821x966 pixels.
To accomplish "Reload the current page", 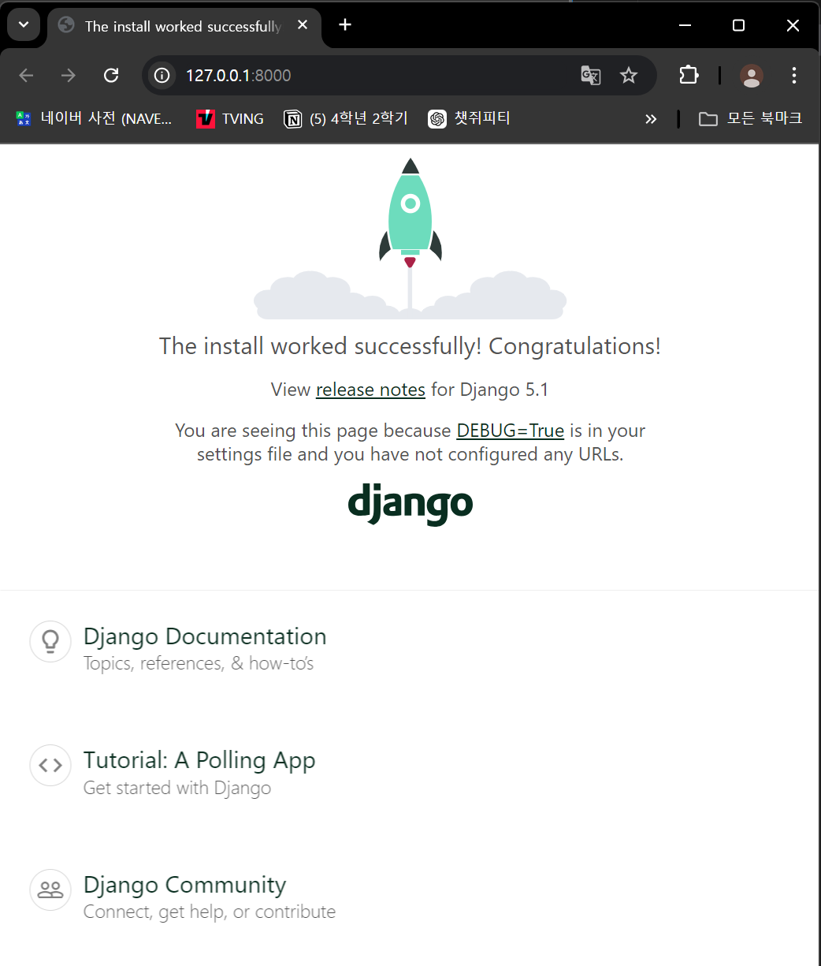I will (x=111, y=76).
